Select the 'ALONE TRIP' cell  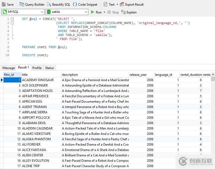[x=41, y=166]
